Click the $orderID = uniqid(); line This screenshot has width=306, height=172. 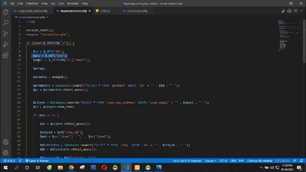50,77
